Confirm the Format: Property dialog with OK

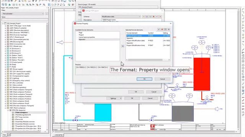click(144, 79)
